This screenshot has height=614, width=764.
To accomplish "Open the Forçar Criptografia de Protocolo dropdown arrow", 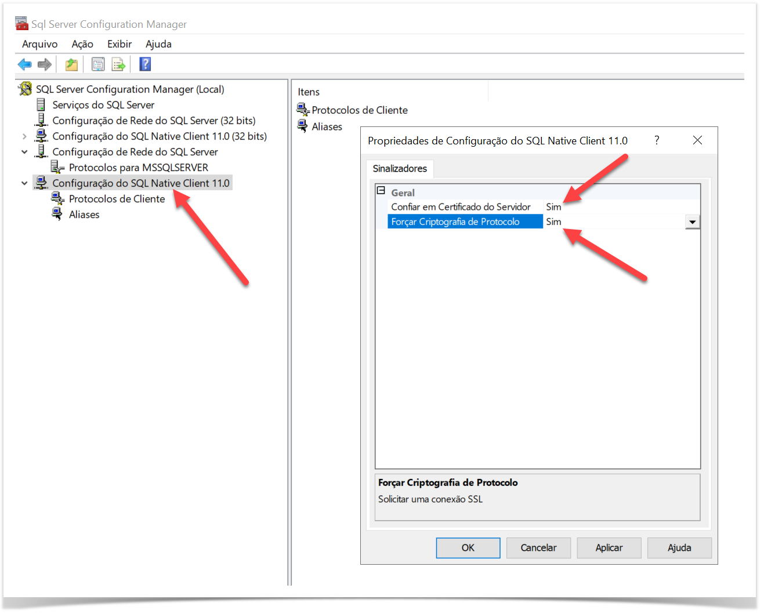I will [692, 222].
